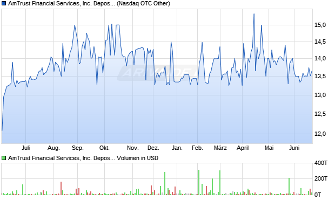This screenshot has height=200, width=335.
Task: Click the 14,0 price axis label
Action: pos(320,58)
